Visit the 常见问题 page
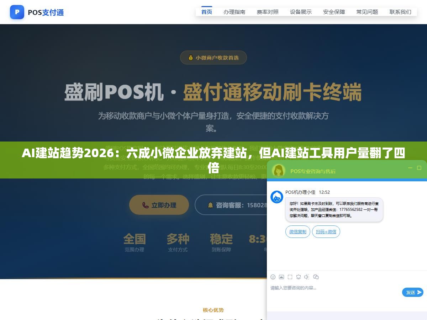This screenshot has height=320, width=427. [367, 12]
